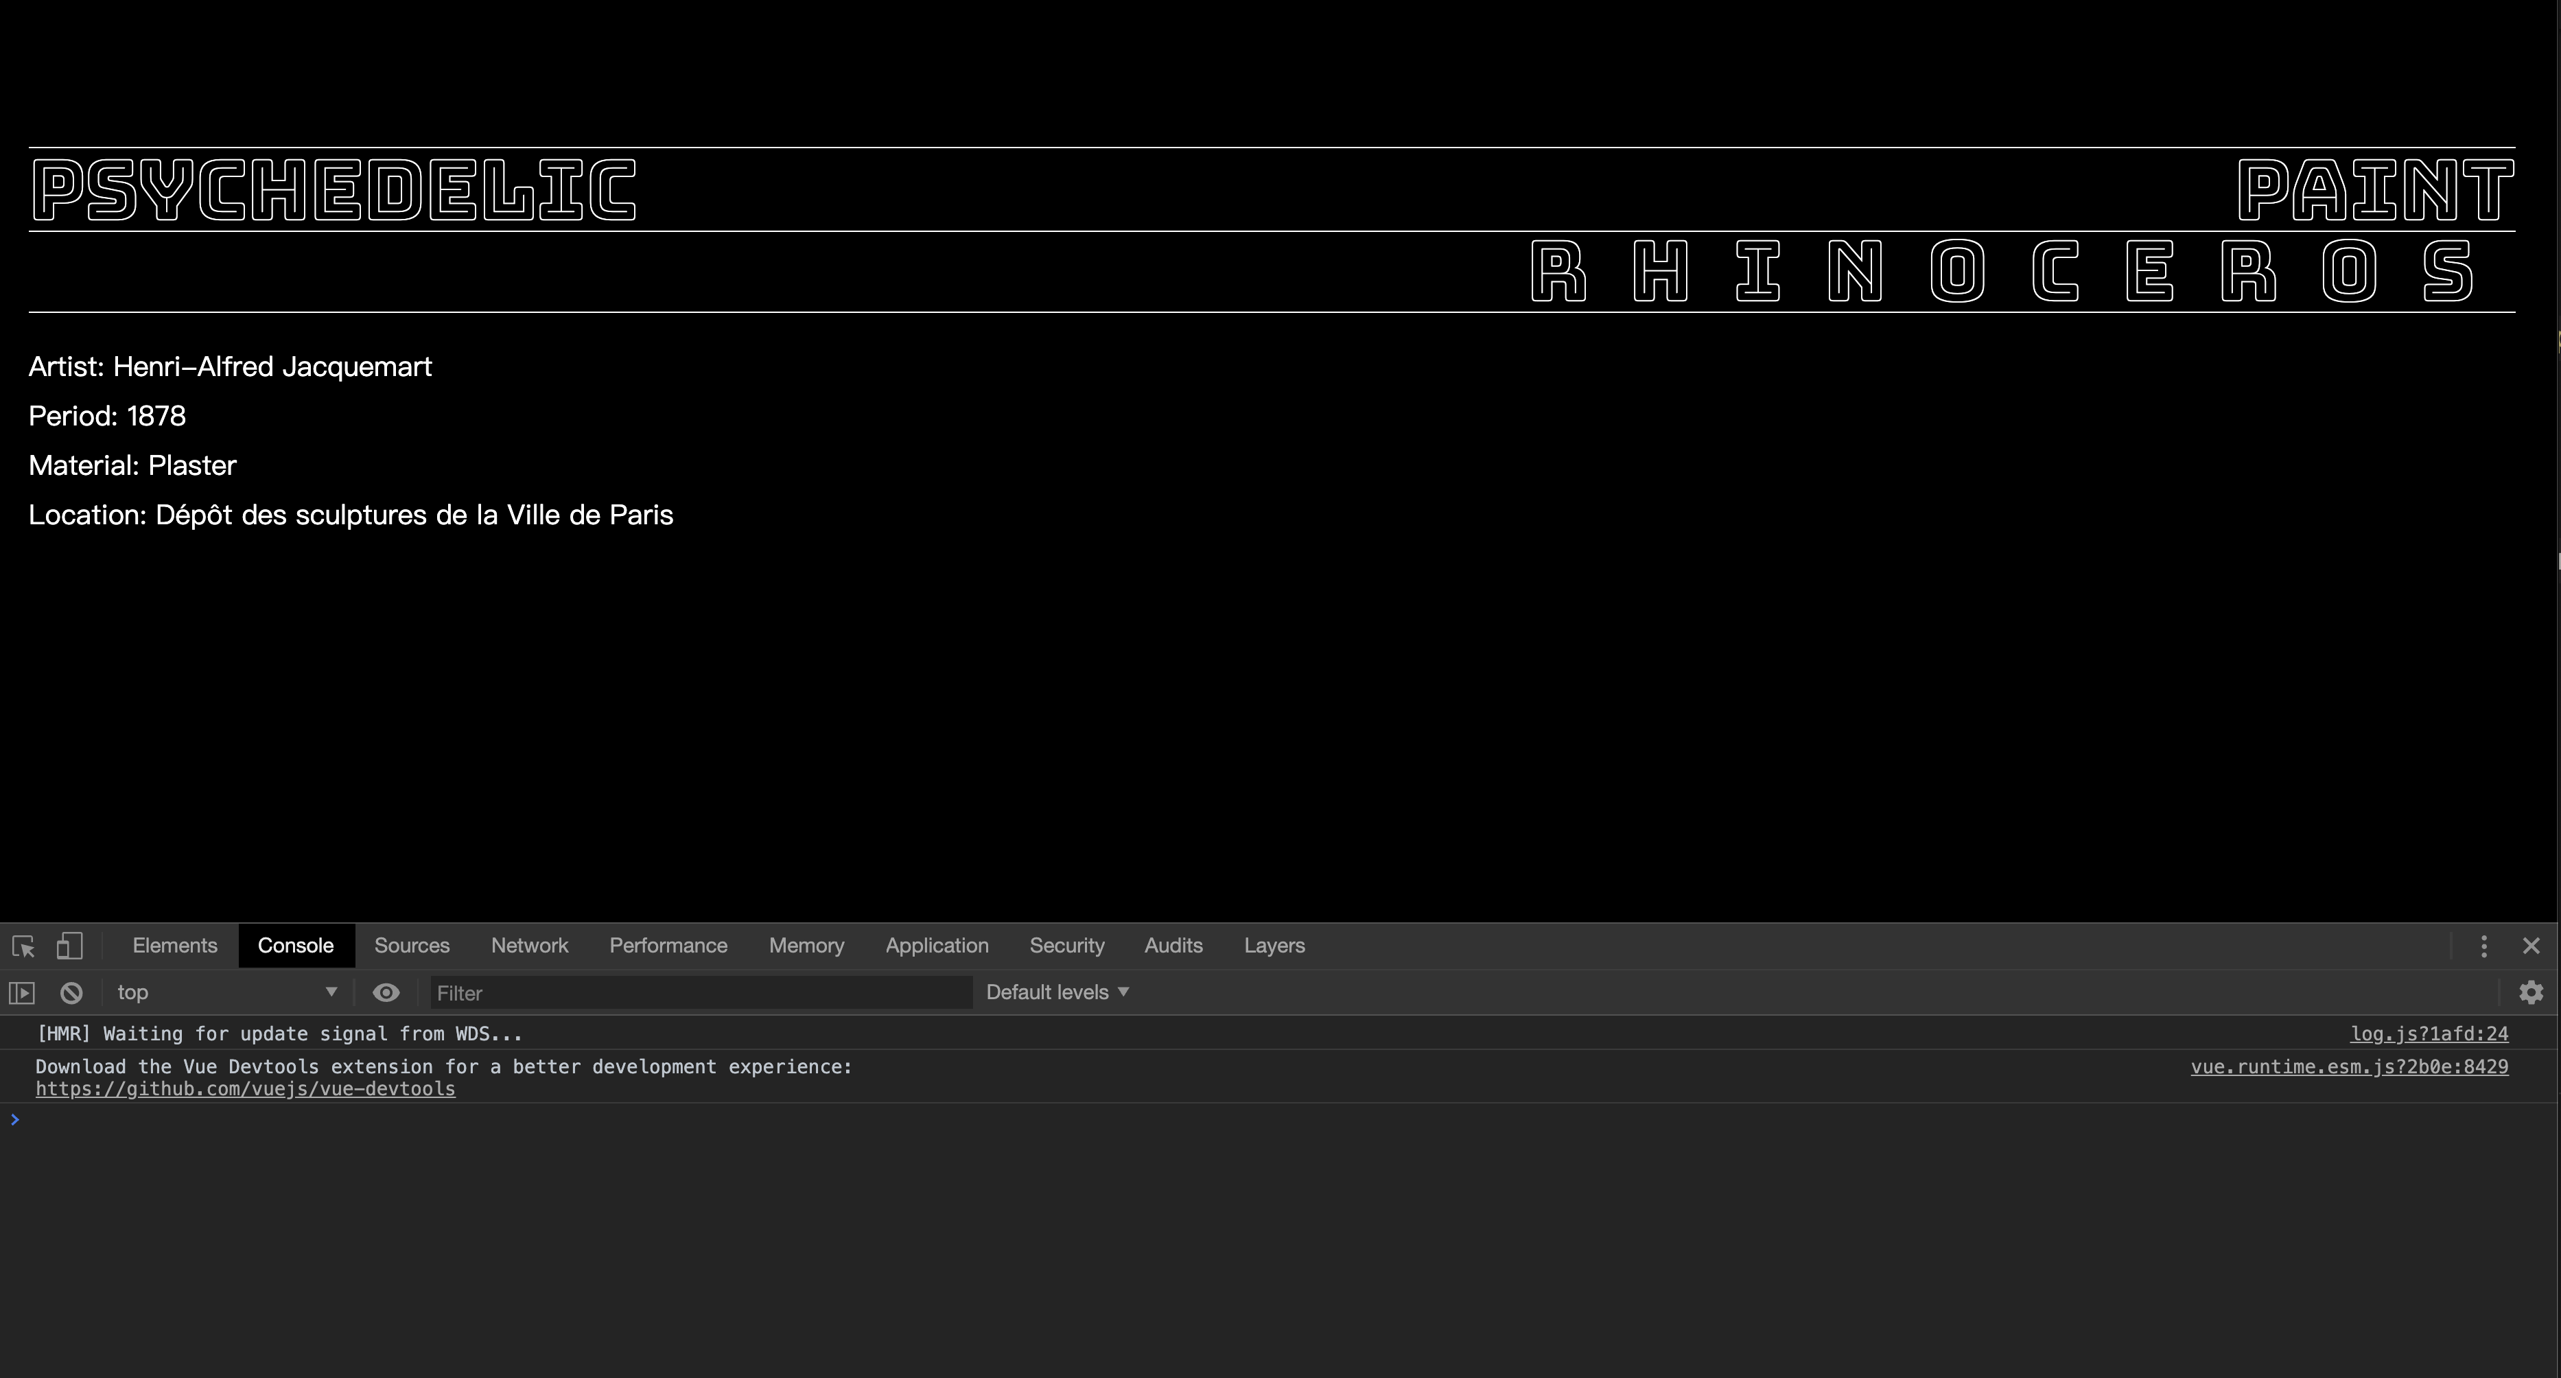Open the Default levels dropdown
Image resolution: width=2561 pixels, height=1378 pixels.
[1057, 992]
